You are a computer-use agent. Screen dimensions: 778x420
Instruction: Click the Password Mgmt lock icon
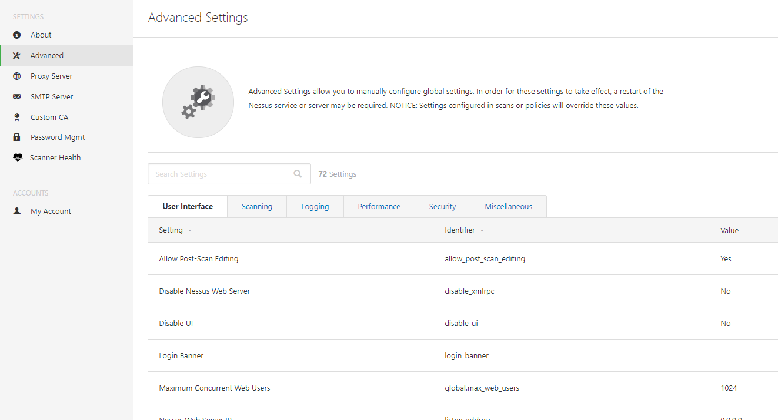[17, 137]
